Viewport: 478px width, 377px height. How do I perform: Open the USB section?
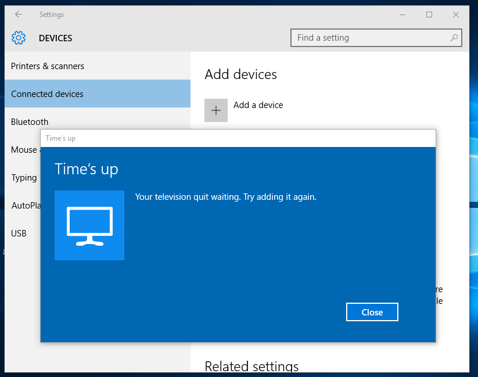pyautogui.click(x=23, y=234)
